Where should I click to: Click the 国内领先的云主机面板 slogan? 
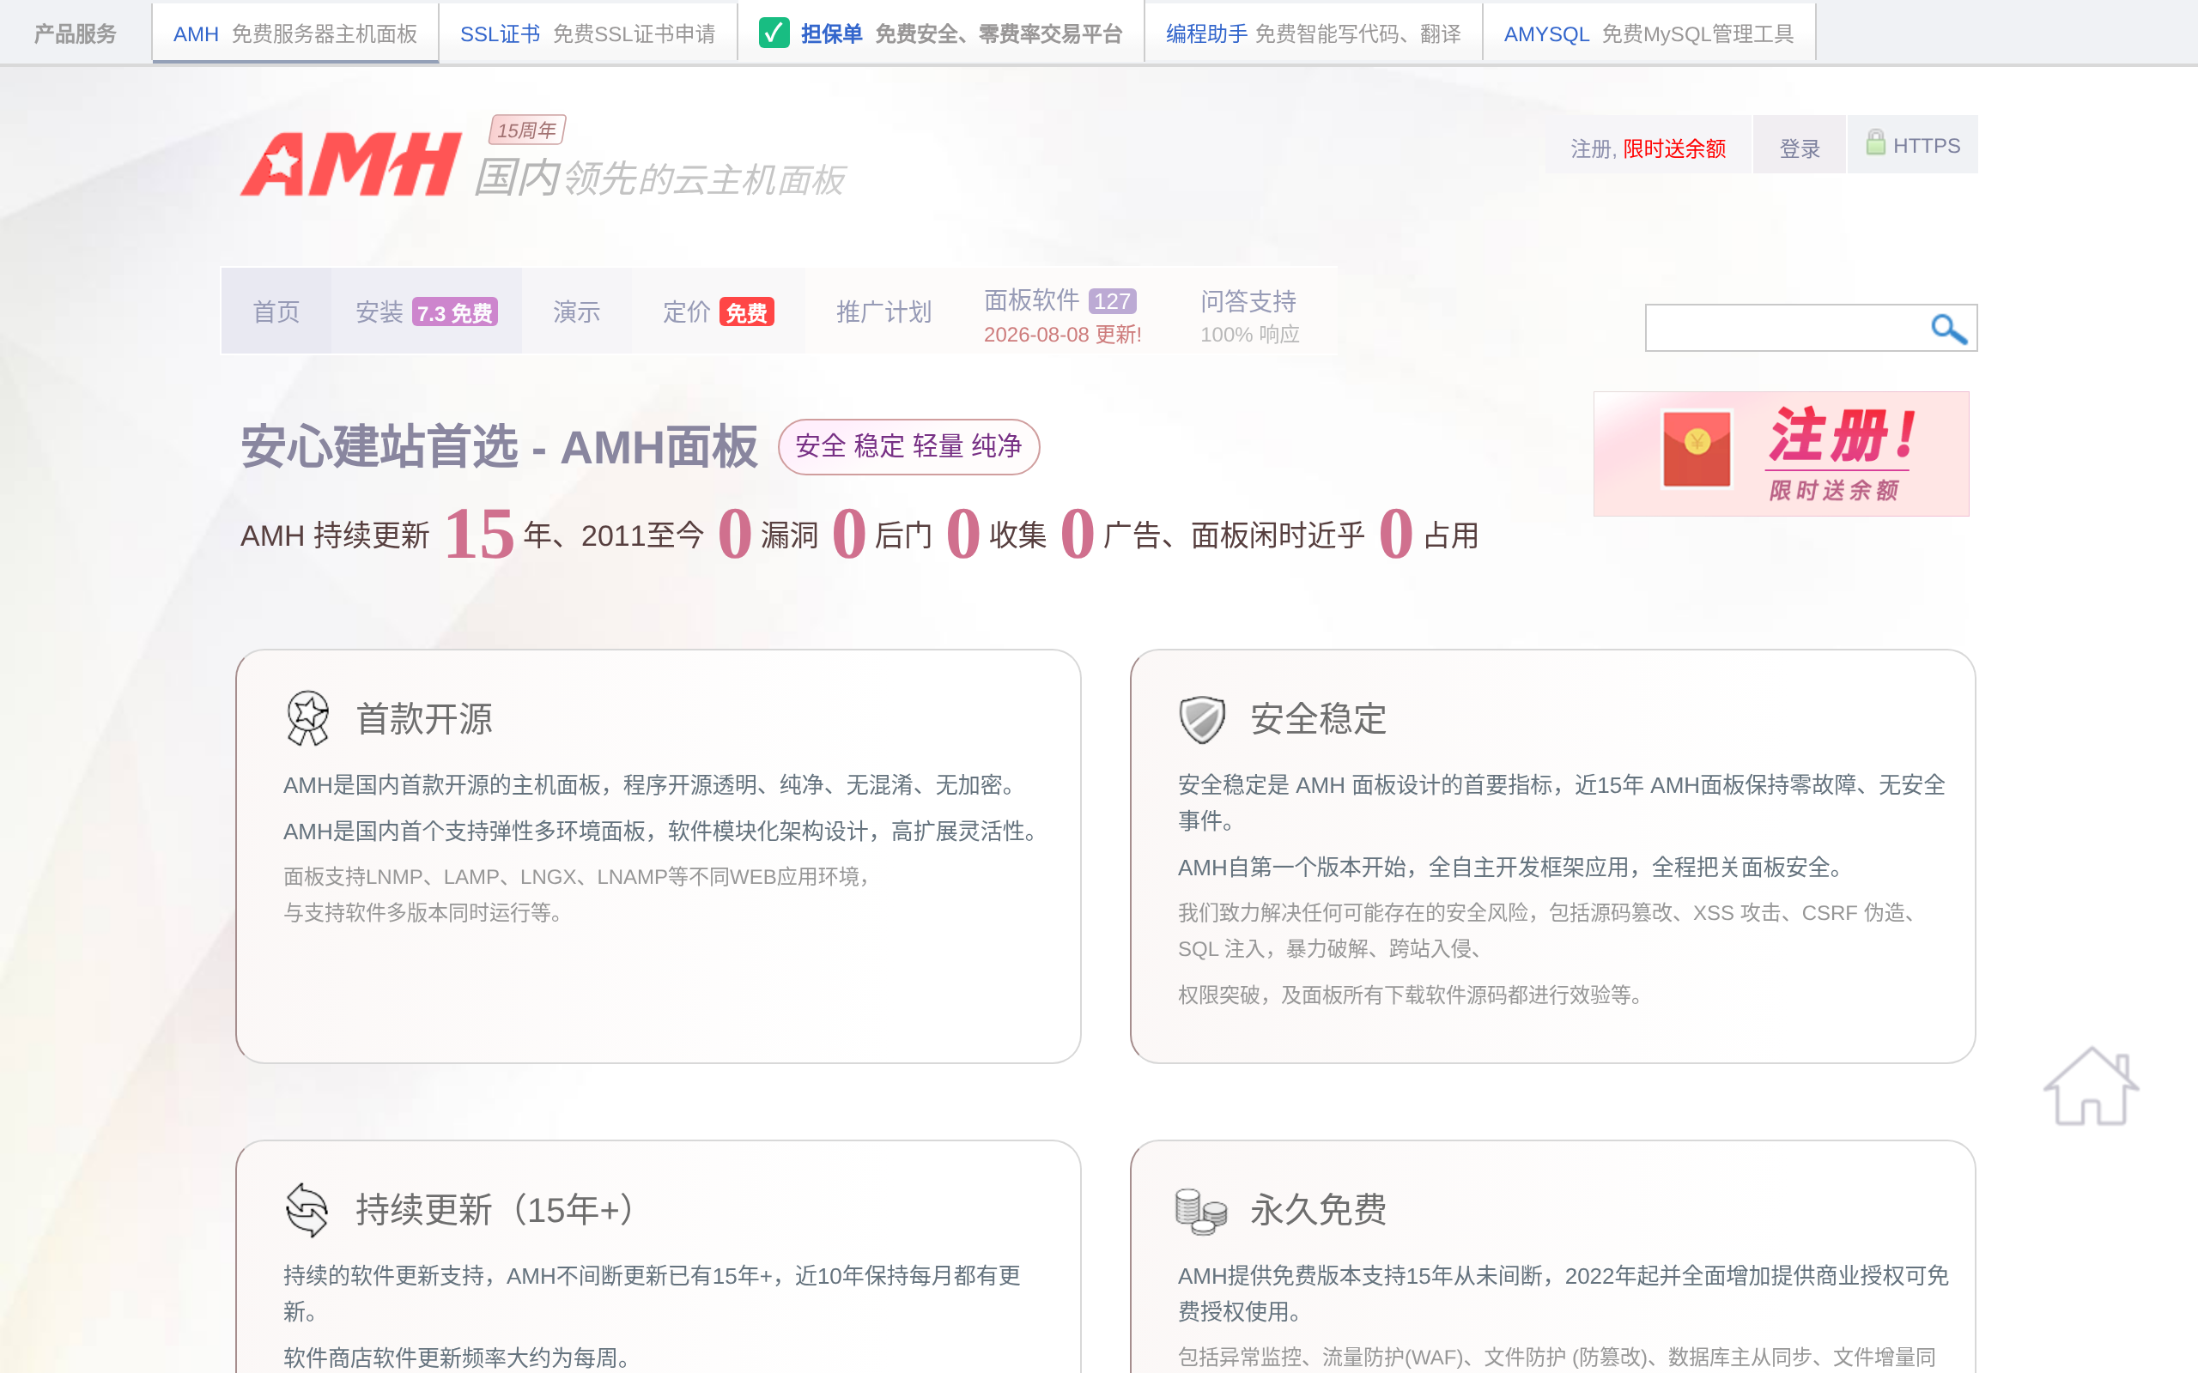[659, 178]
